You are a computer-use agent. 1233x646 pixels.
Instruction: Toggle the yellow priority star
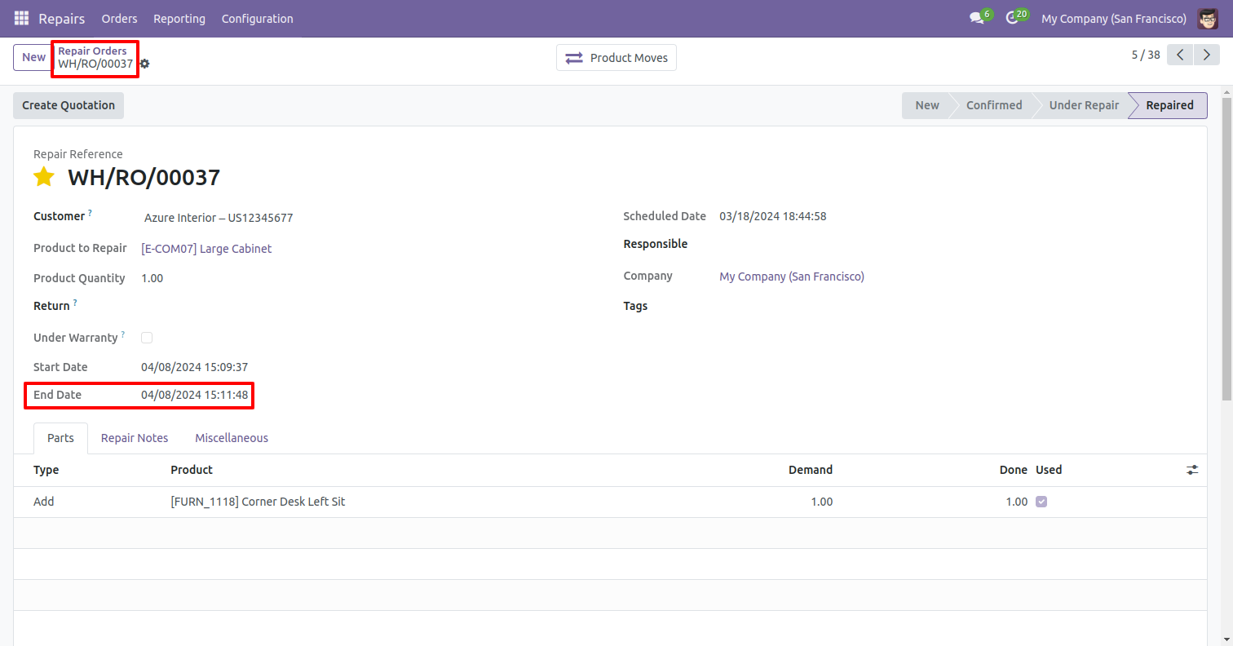[x=44, y=177]
